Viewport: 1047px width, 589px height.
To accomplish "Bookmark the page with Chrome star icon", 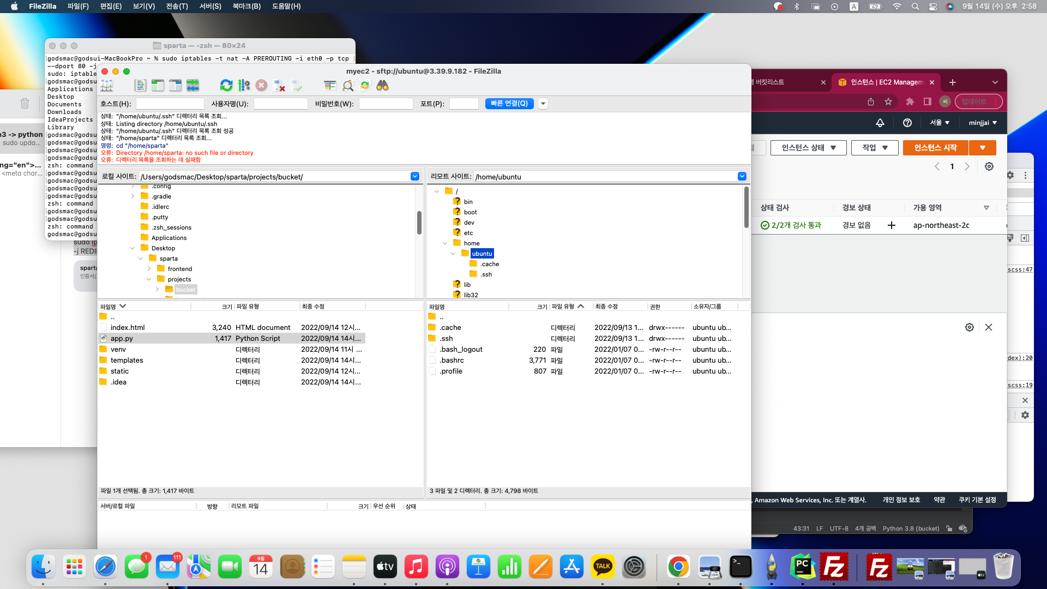I will point(888,101).
